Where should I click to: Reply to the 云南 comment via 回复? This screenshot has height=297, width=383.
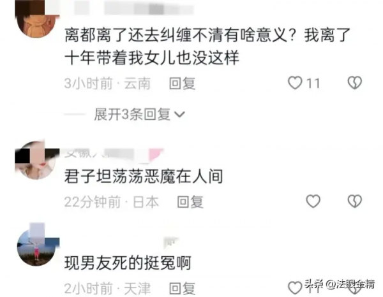point(182,83)
